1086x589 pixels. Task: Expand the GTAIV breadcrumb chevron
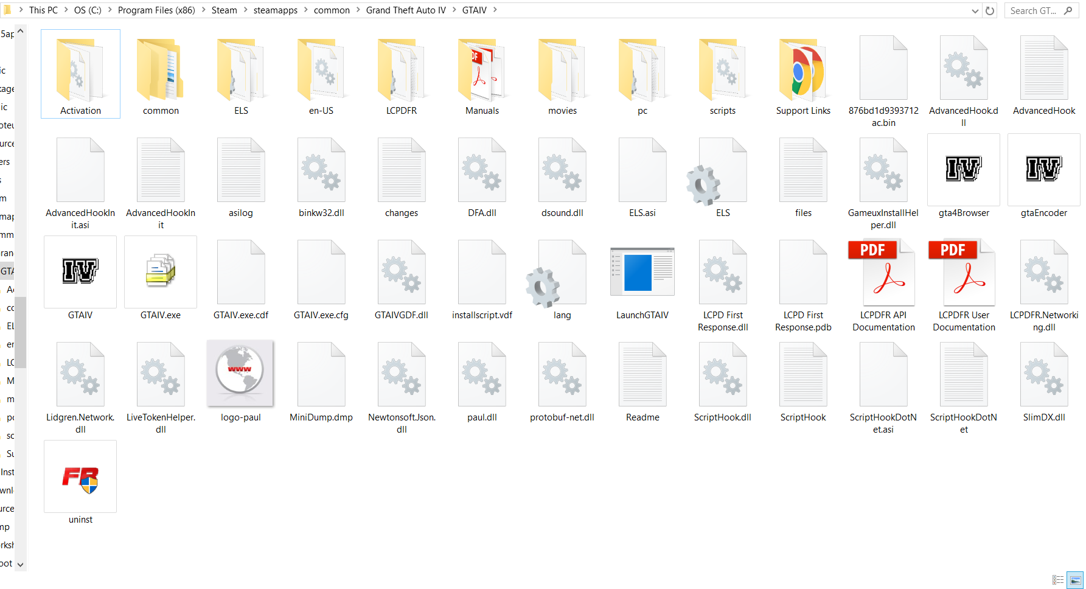pyautogui.click(x=495, y=10)
